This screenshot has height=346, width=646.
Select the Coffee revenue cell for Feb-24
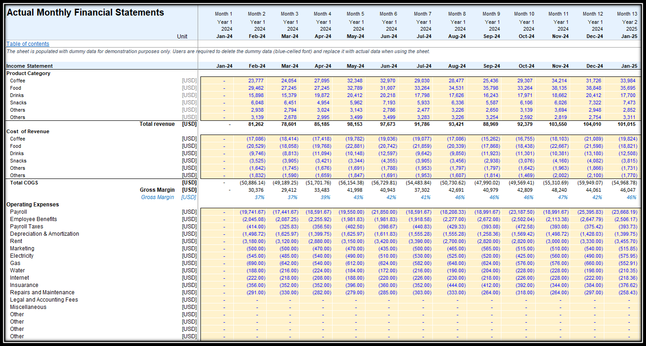point(257,81)
